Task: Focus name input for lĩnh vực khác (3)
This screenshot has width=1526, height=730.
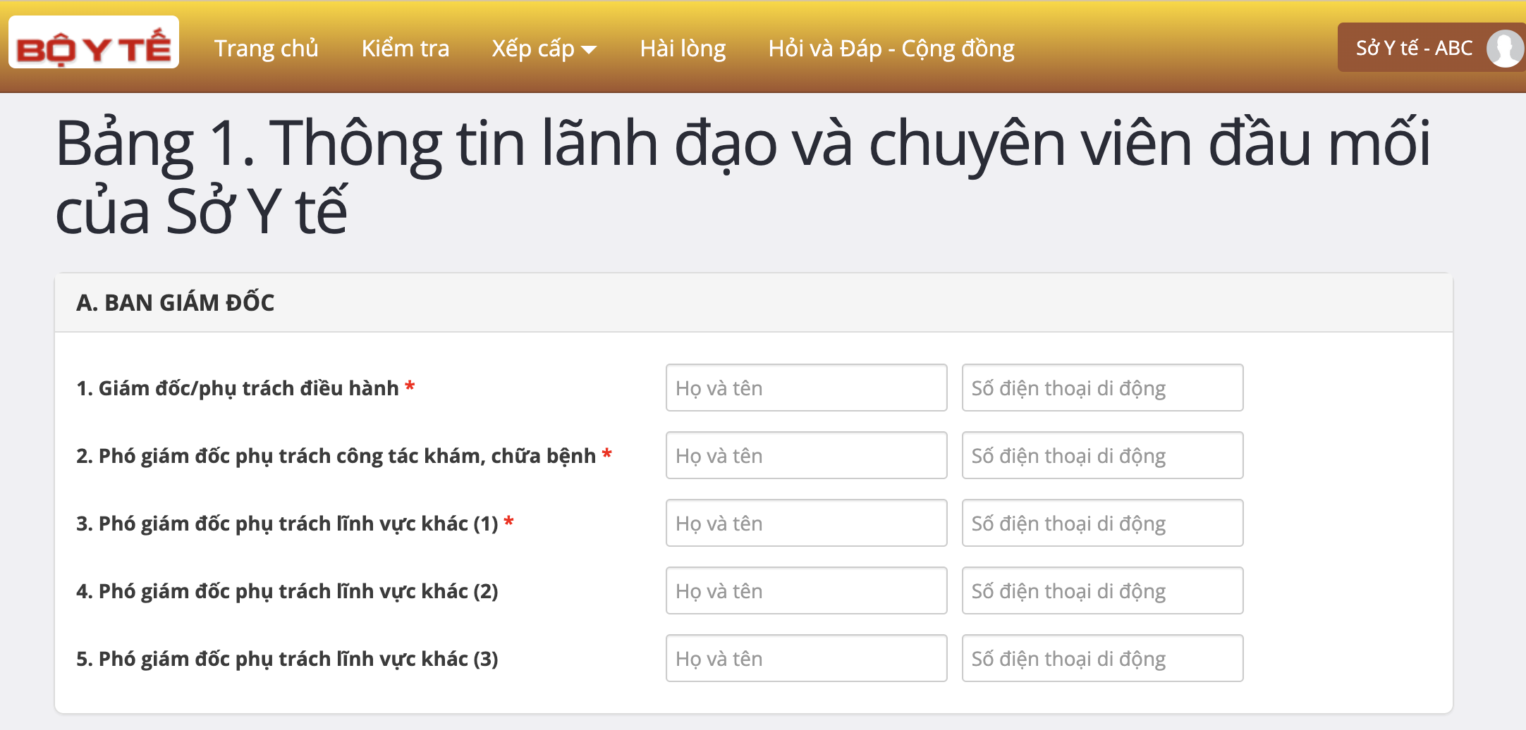Action: pos(806,658)
